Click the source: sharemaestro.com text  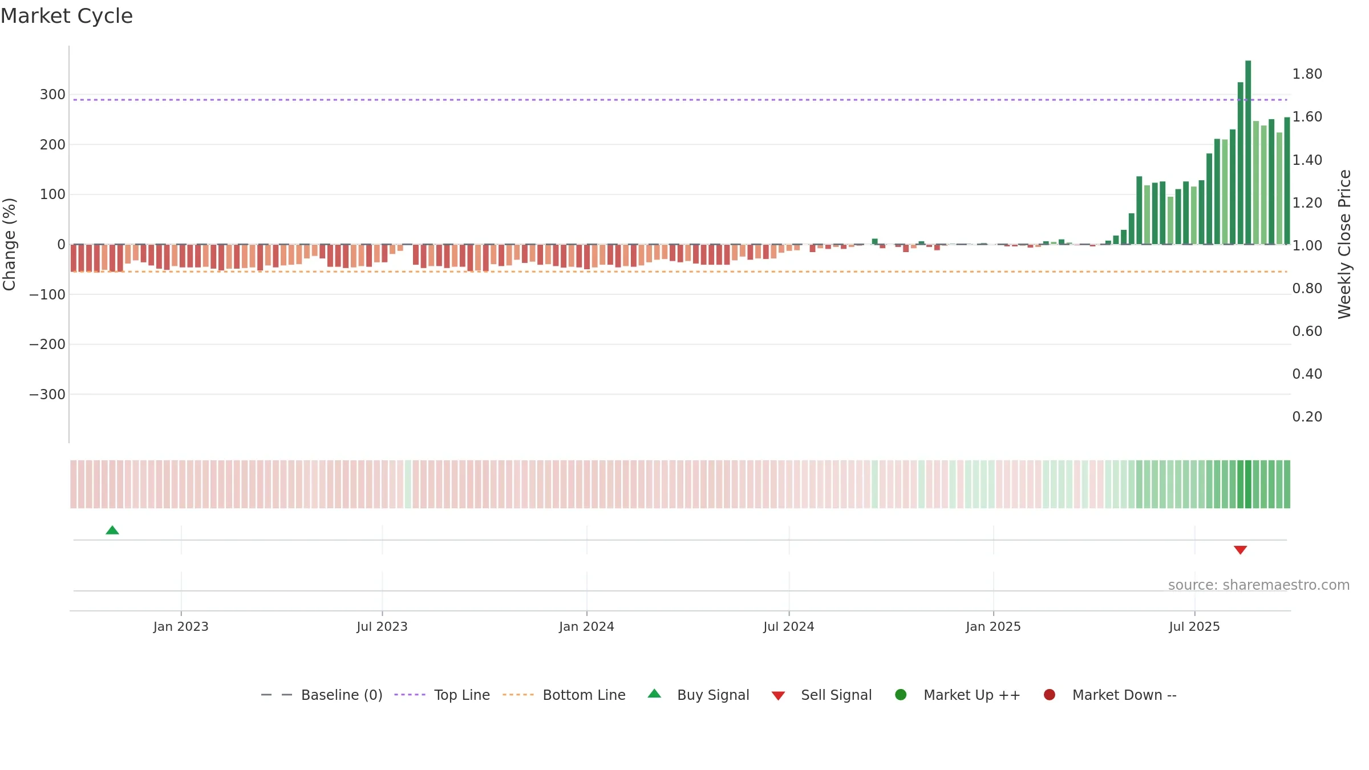click(x=1259, y=585)
